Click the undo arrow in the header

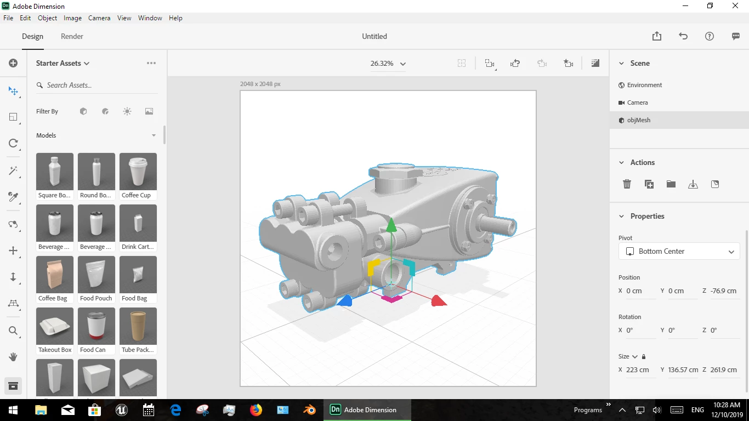pos(683,36)
